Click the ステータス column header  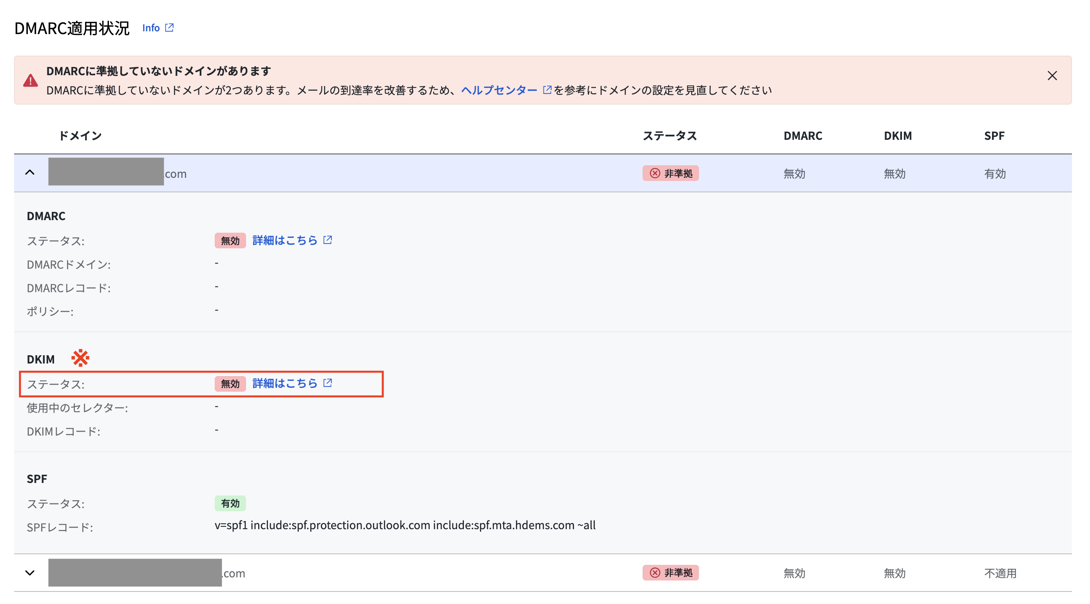pyautogui.click(x=670, y=136)
